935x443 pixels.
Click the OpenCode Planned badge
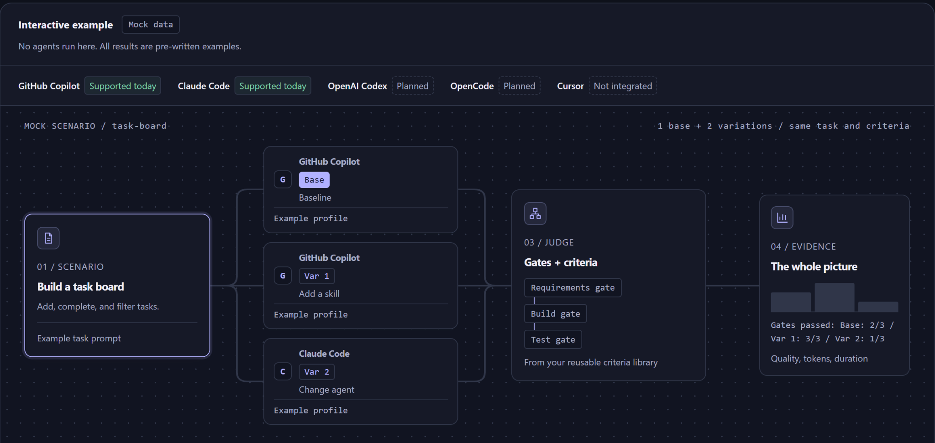(520, 86)
